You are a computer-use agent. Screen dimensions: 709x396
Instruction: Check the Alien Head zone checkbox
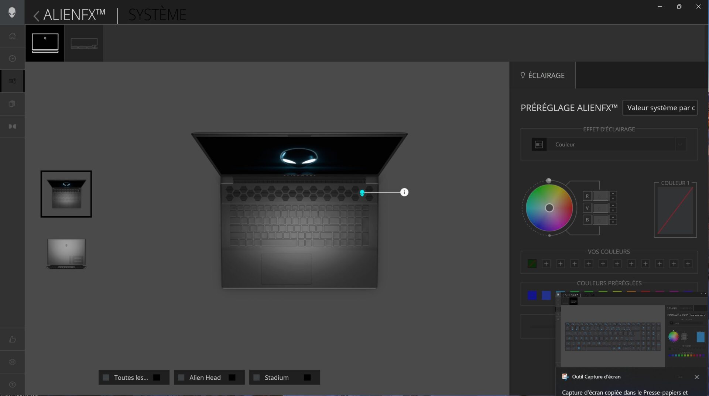(x=181, y=377)
